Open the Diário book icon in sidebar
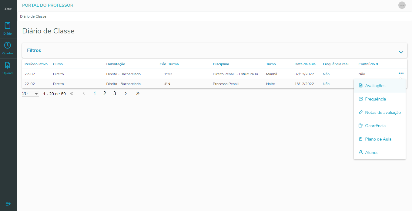The height and width of the screenshot is (211, 412). pos(8,26)
